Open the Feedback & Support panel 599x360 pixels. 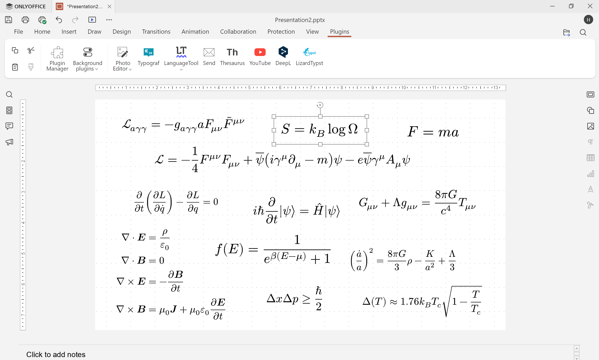10,142
